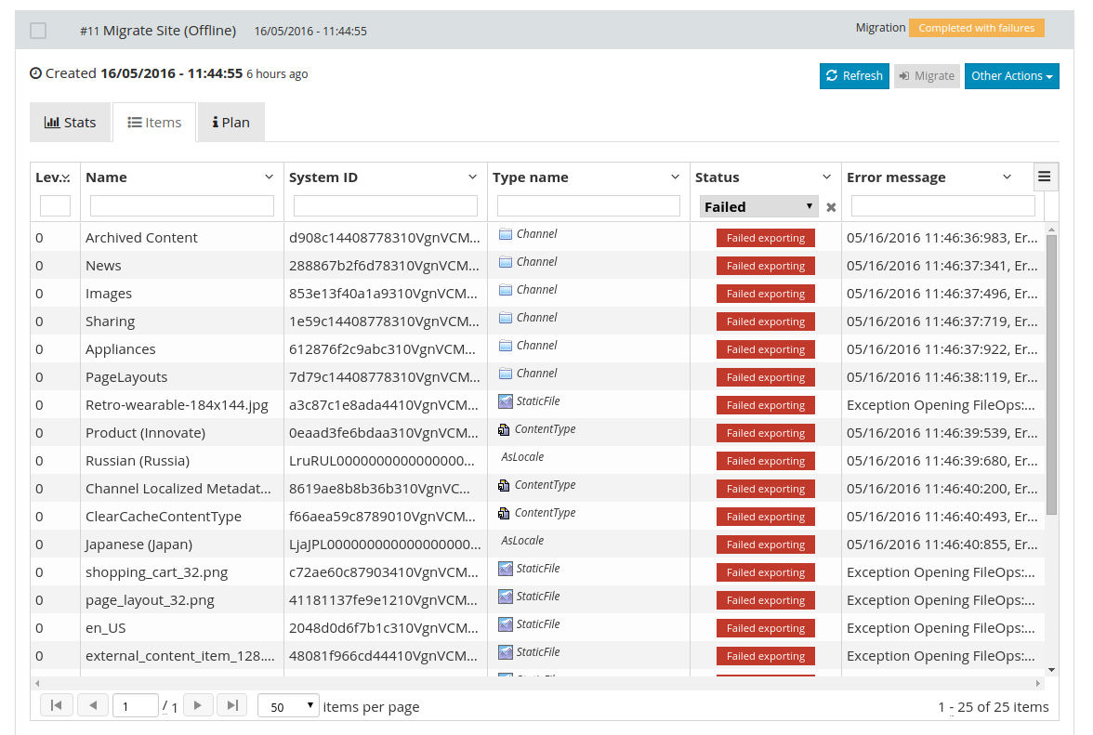Open the items per page dropdown
Viewport: 1093px width, 735px height.
(x=288, y=706)
